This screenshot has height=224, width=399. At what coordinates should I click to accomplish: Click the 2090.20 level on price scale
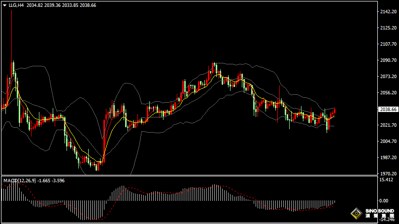387,60
